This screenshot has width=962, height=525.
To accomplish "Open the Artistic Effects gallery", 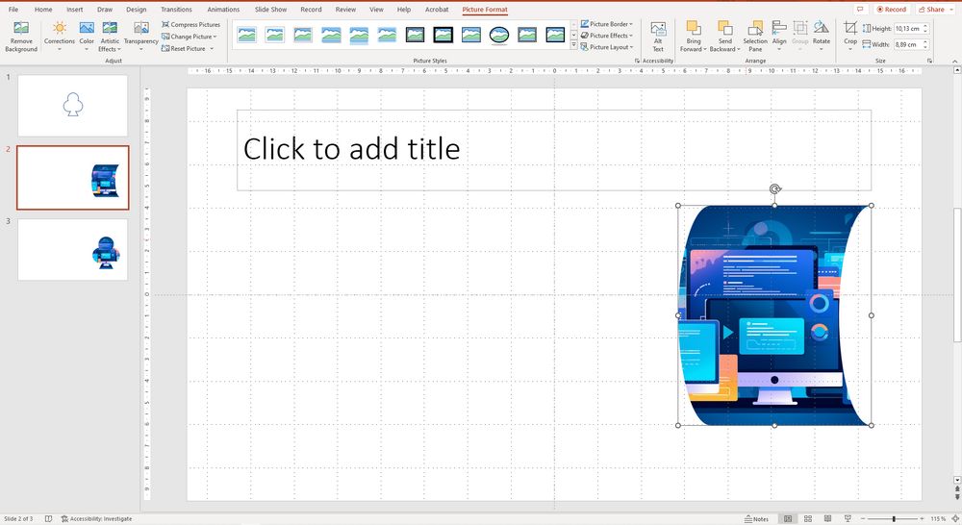I will tap(110, 37).
